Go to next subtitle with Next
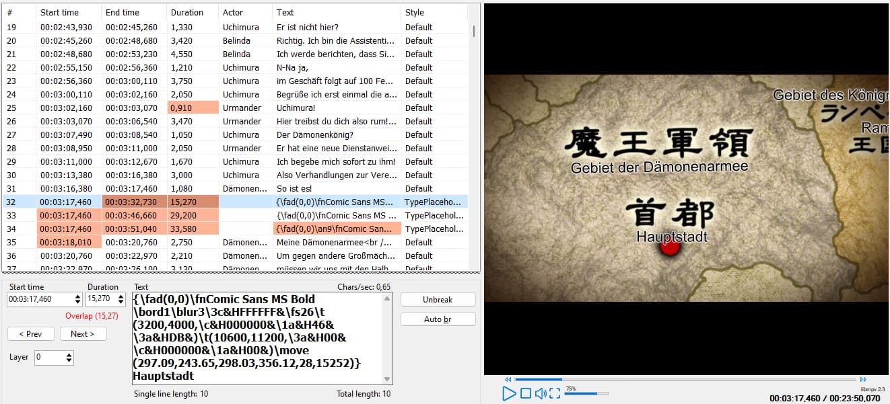This screenshot has height=404, width=890. click(83, 334)
